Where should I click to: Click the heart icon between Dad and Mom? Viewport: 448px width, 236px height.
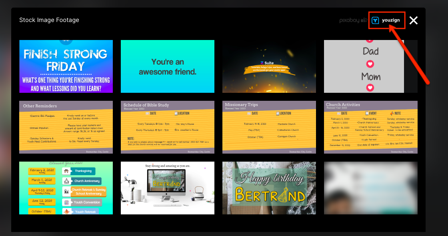click(x=370, y=64)
